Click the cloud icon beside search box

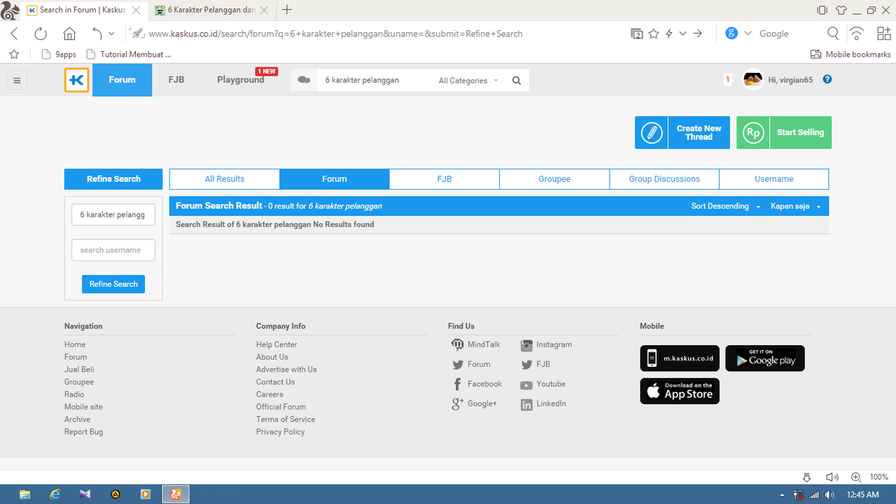304,80
